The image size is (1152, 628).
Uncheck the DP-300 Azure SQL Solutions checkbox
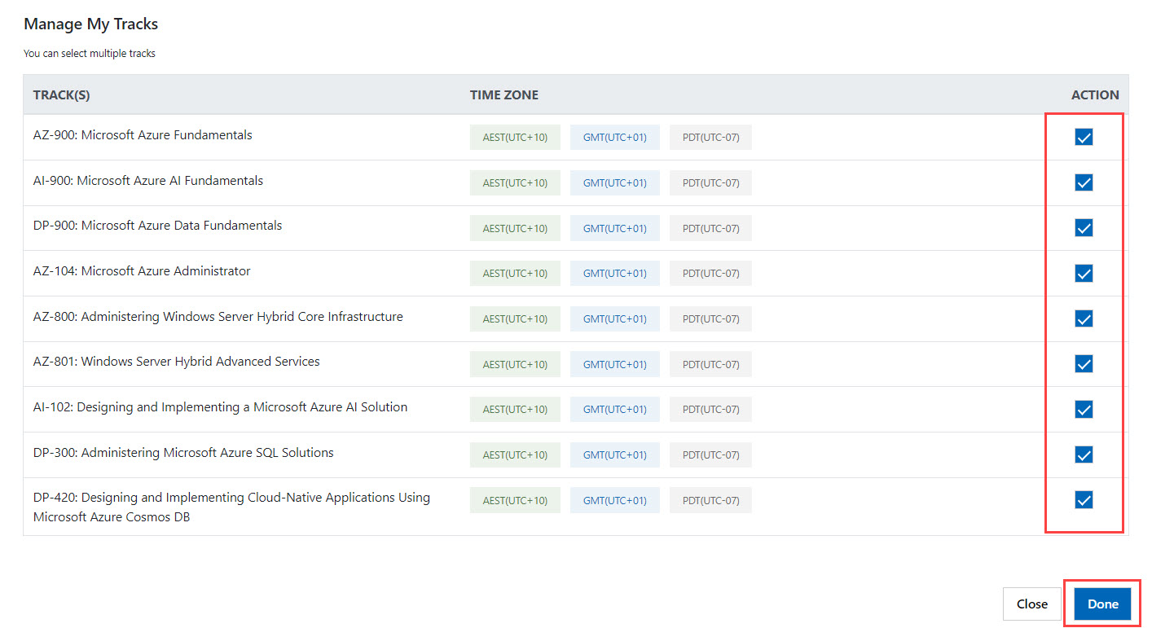tap(1084, 455)
